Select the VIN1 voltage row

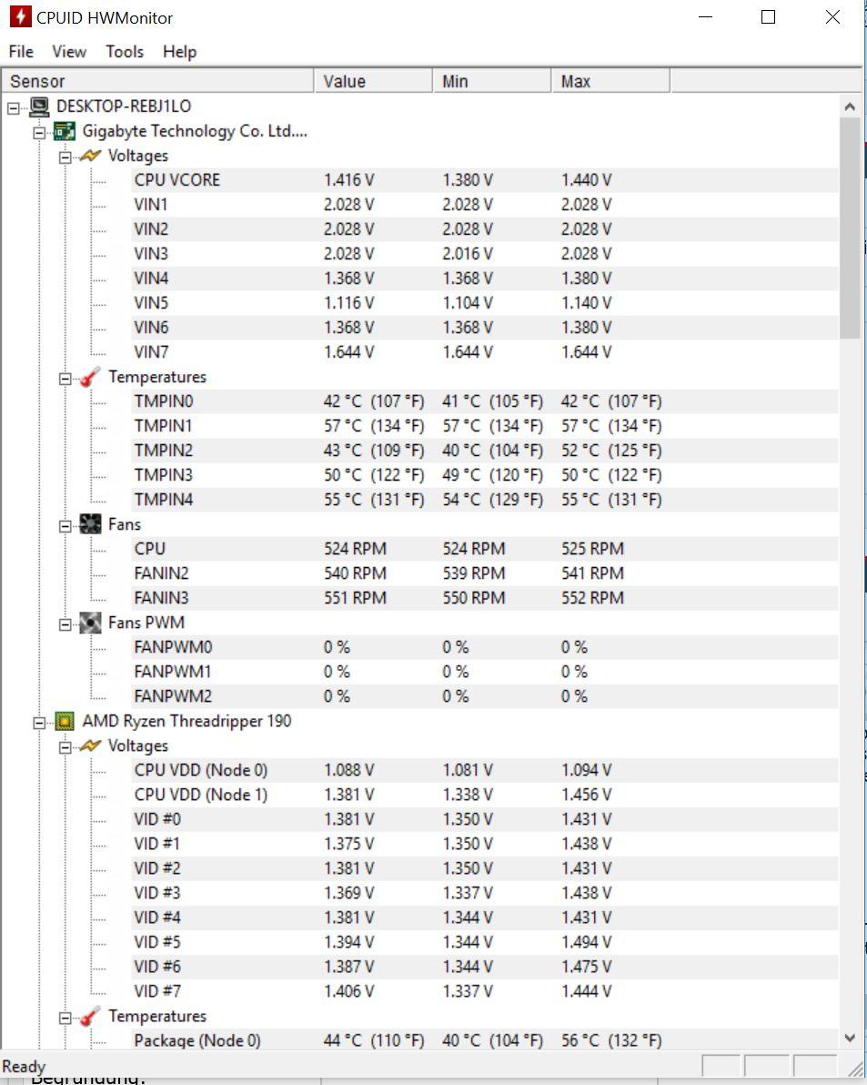click(485, 205)
